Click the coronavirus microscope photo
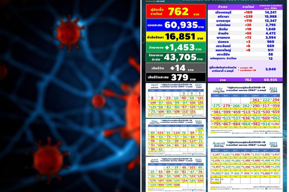The image size is (289, 192). point(70,96)
